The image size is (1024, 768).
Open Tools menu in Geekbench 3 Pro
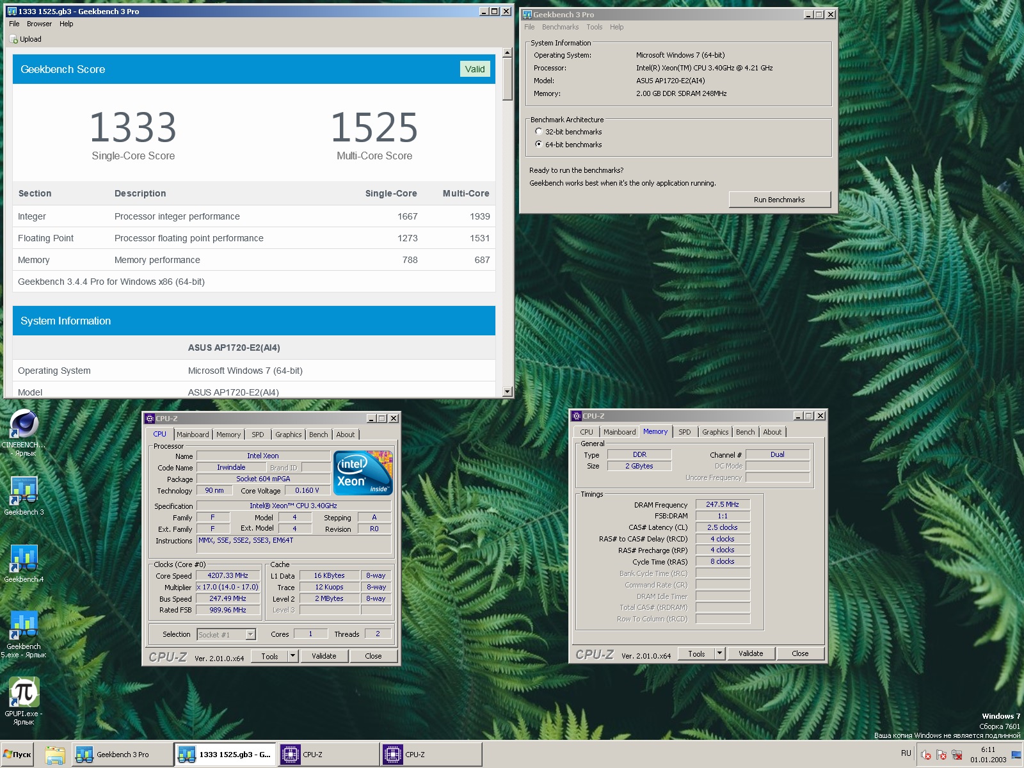tap(595, 27)
